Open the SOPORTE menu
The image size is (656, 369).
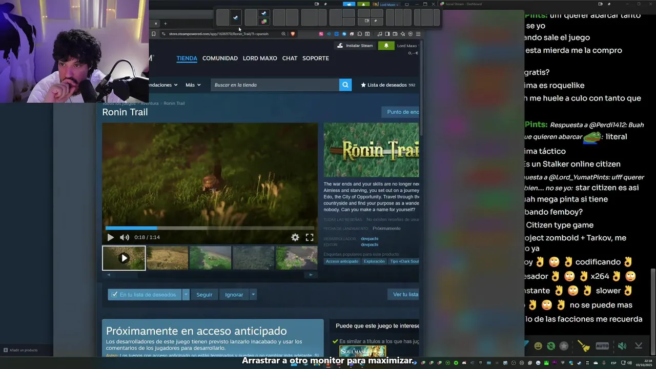316,58
